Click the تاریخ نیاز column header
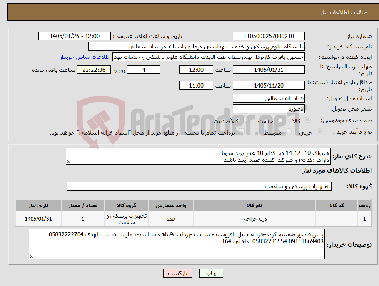This screenshot has height=286, width=379. tap(38, 205)
